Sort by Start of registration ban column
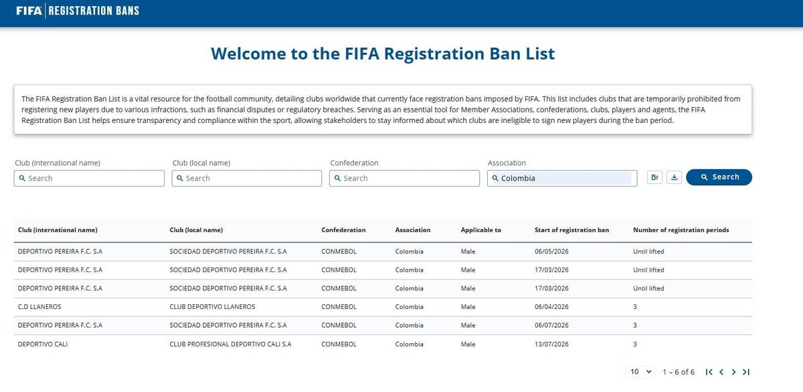Viewport: 803px width, 392px height. pos(571,230)
